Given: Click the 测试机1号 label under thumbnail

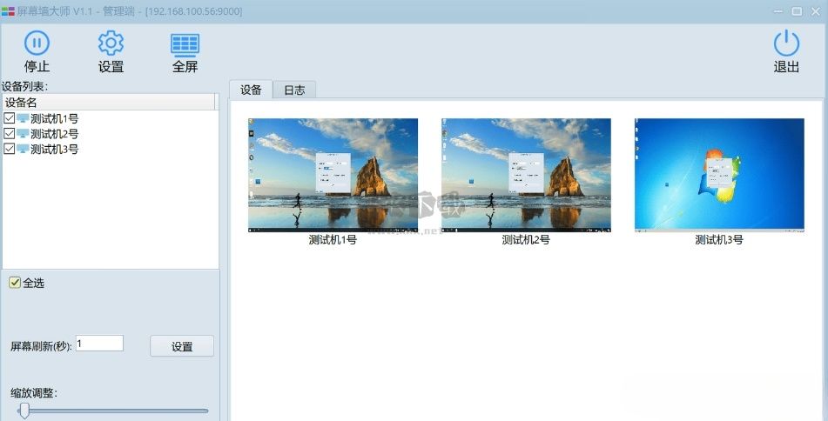Looking at the screenshot, I should 333,240.
